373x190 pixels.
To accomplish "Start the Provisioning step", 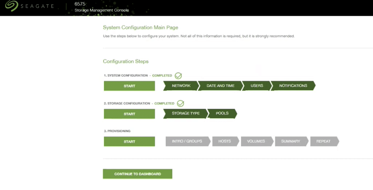I will pos(129,141).
